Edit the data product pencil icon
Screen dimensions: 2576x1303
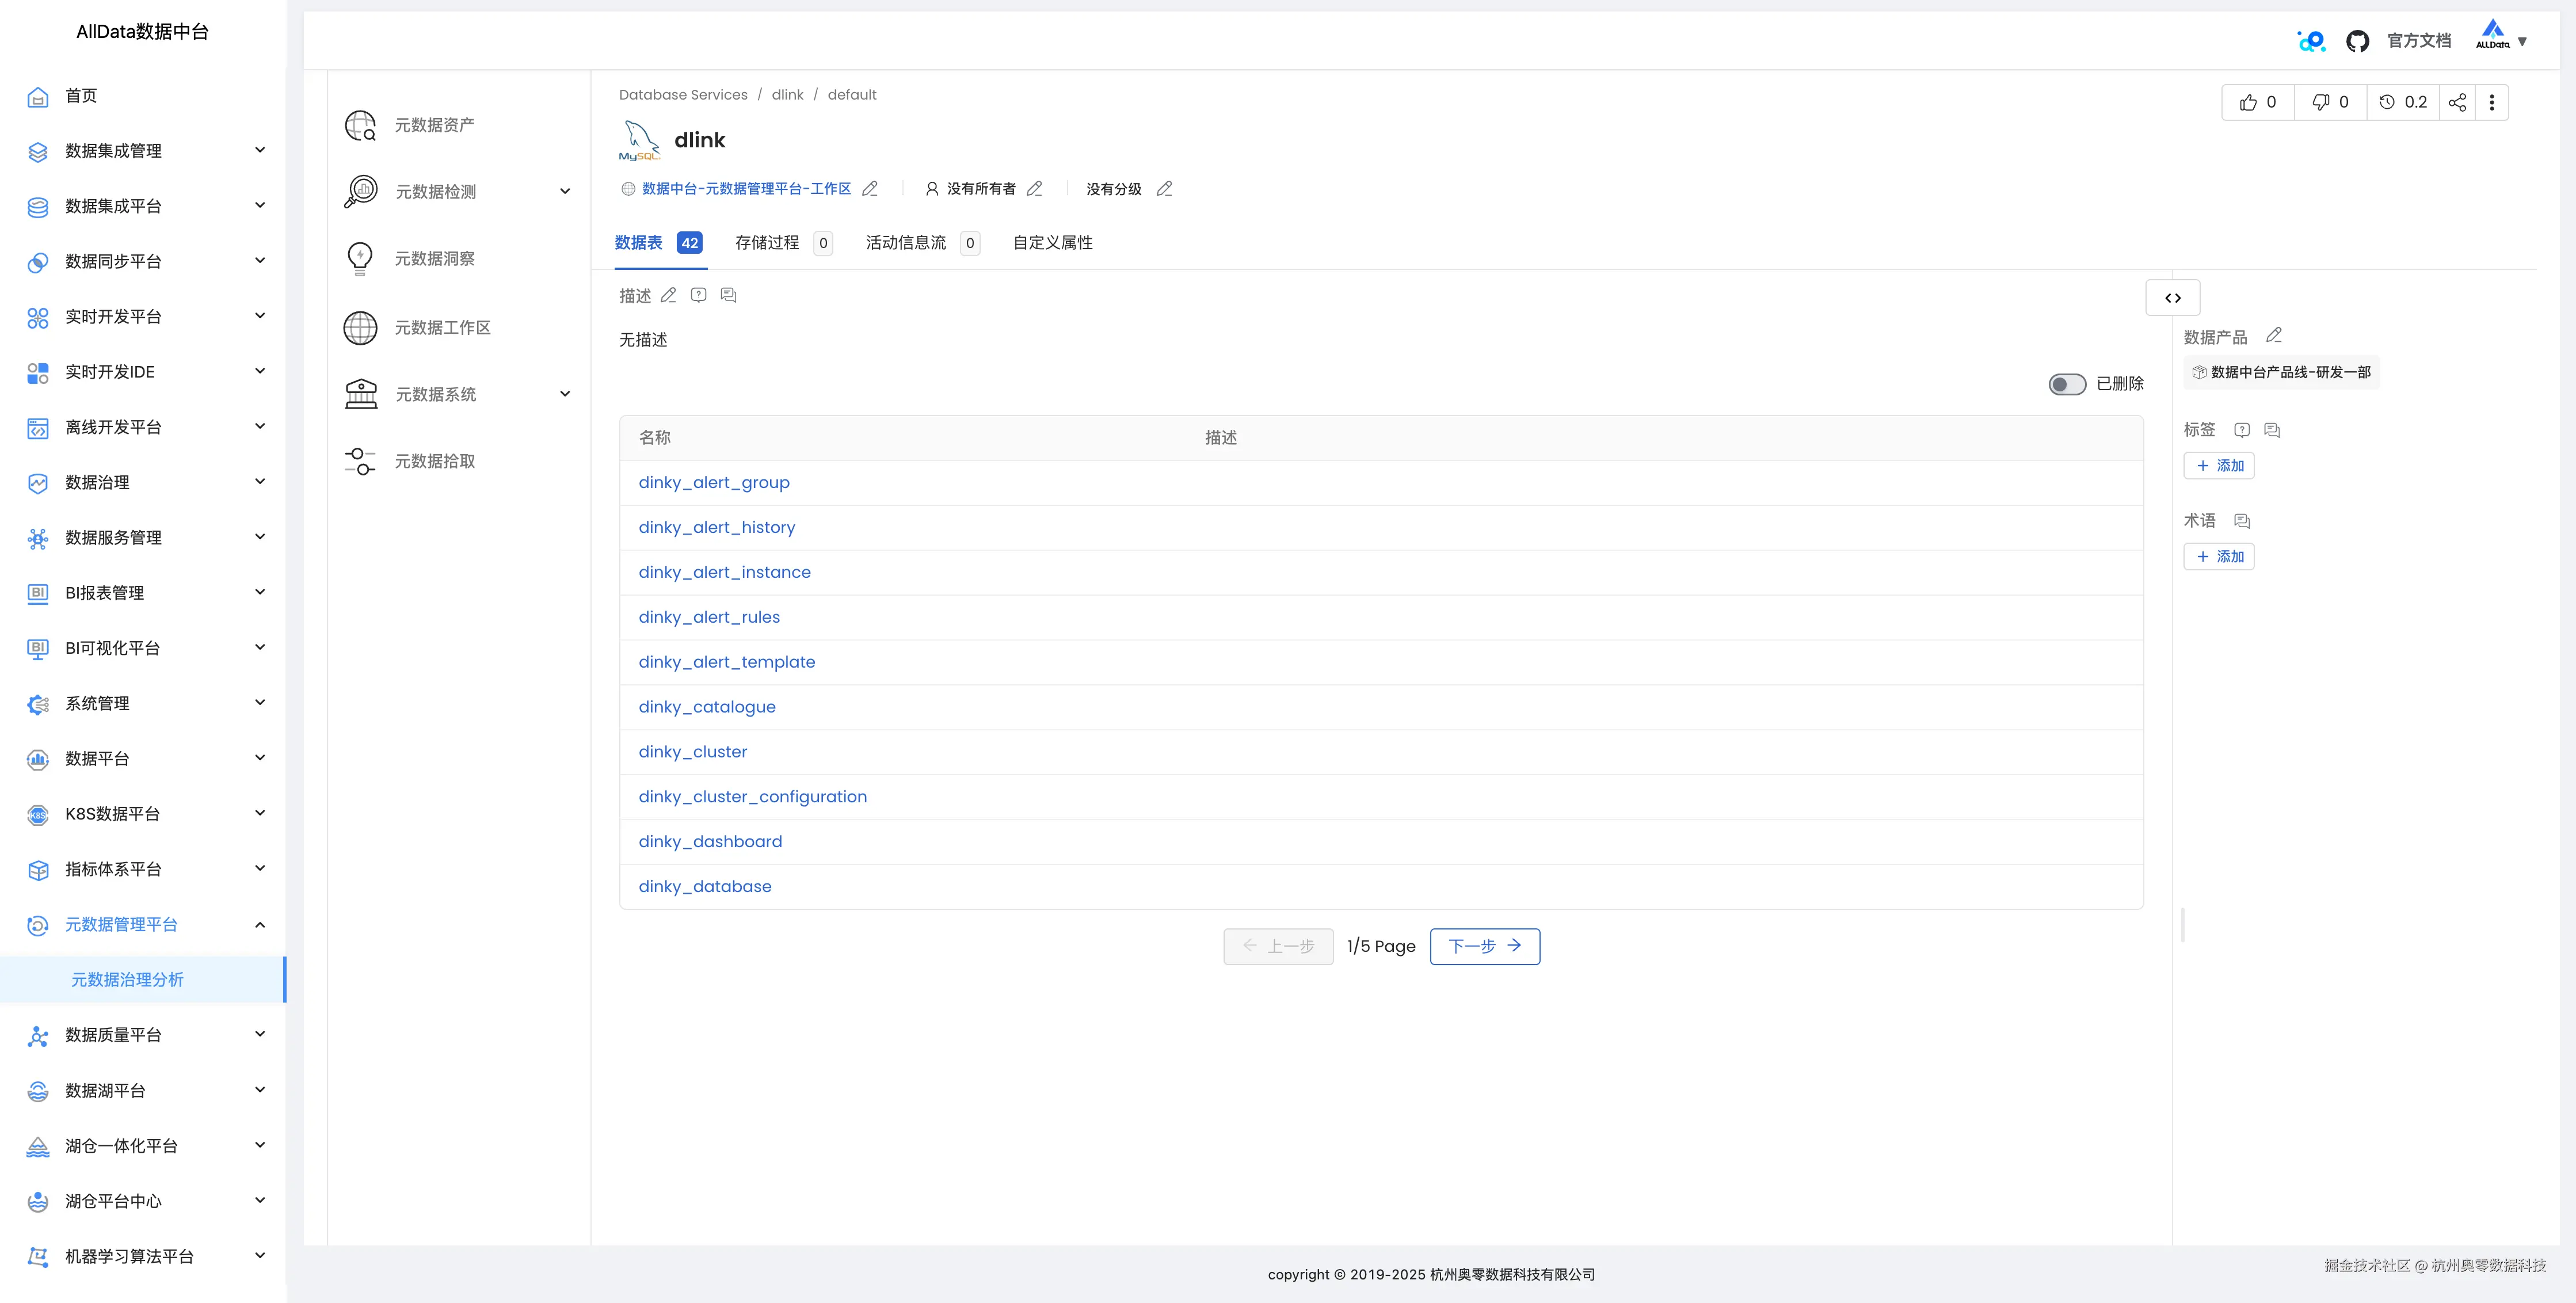click(2273, 335)
